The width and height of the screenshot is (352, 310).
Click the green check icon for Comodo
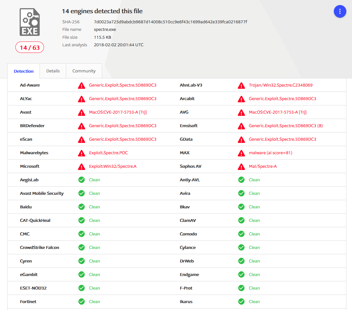click(241, 234)
